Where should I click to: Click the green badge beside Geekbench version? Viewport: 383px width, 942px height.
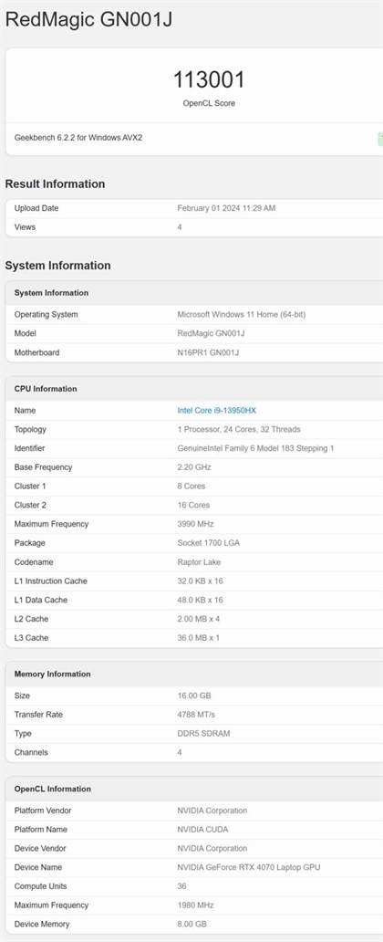pos(380,140)
